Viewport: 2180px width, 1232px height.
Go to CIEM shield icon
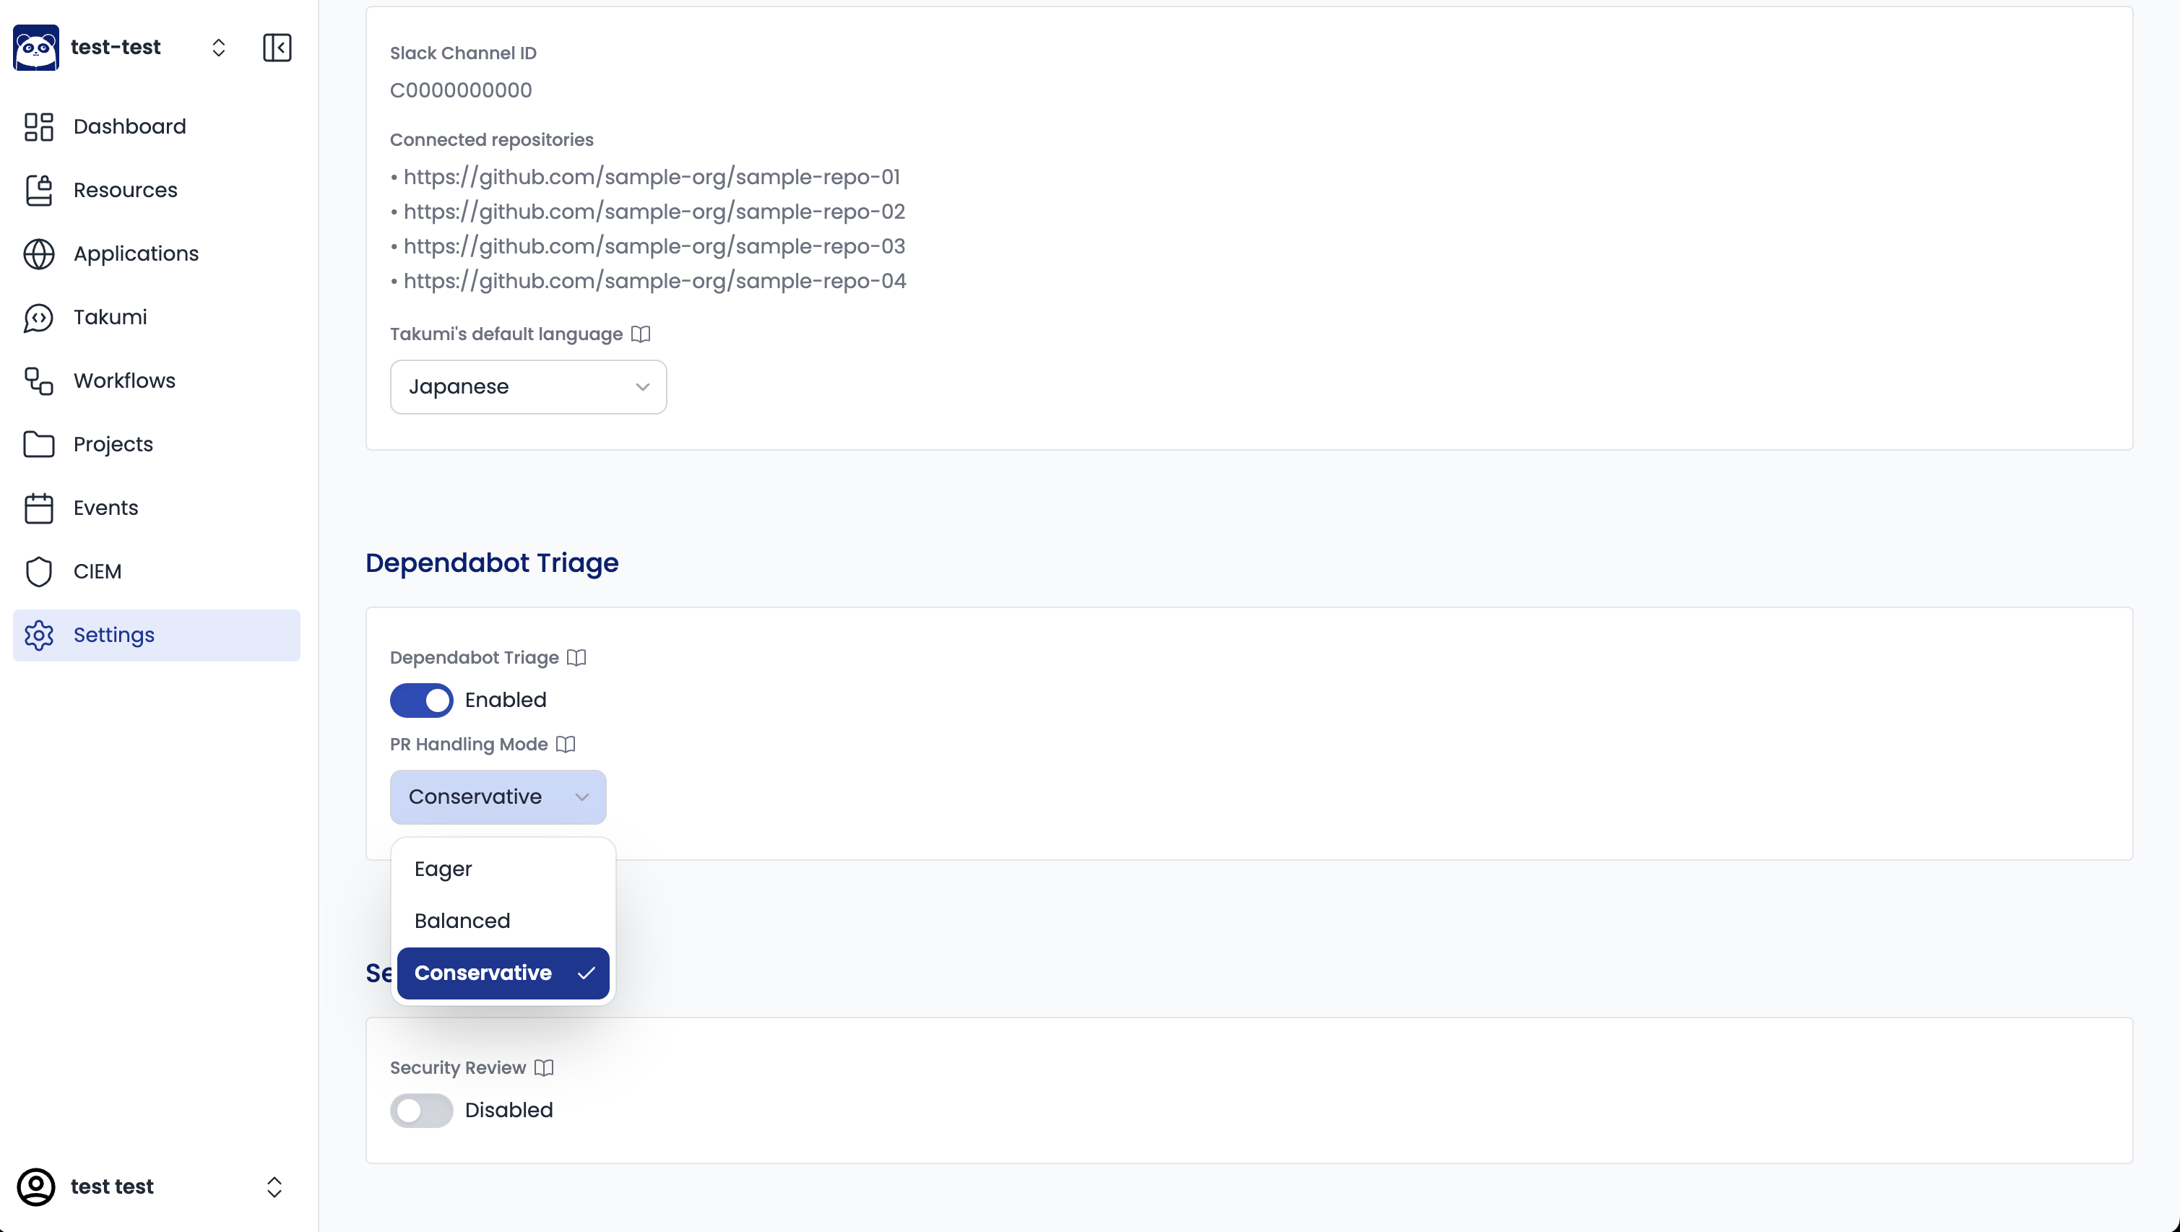39,572
